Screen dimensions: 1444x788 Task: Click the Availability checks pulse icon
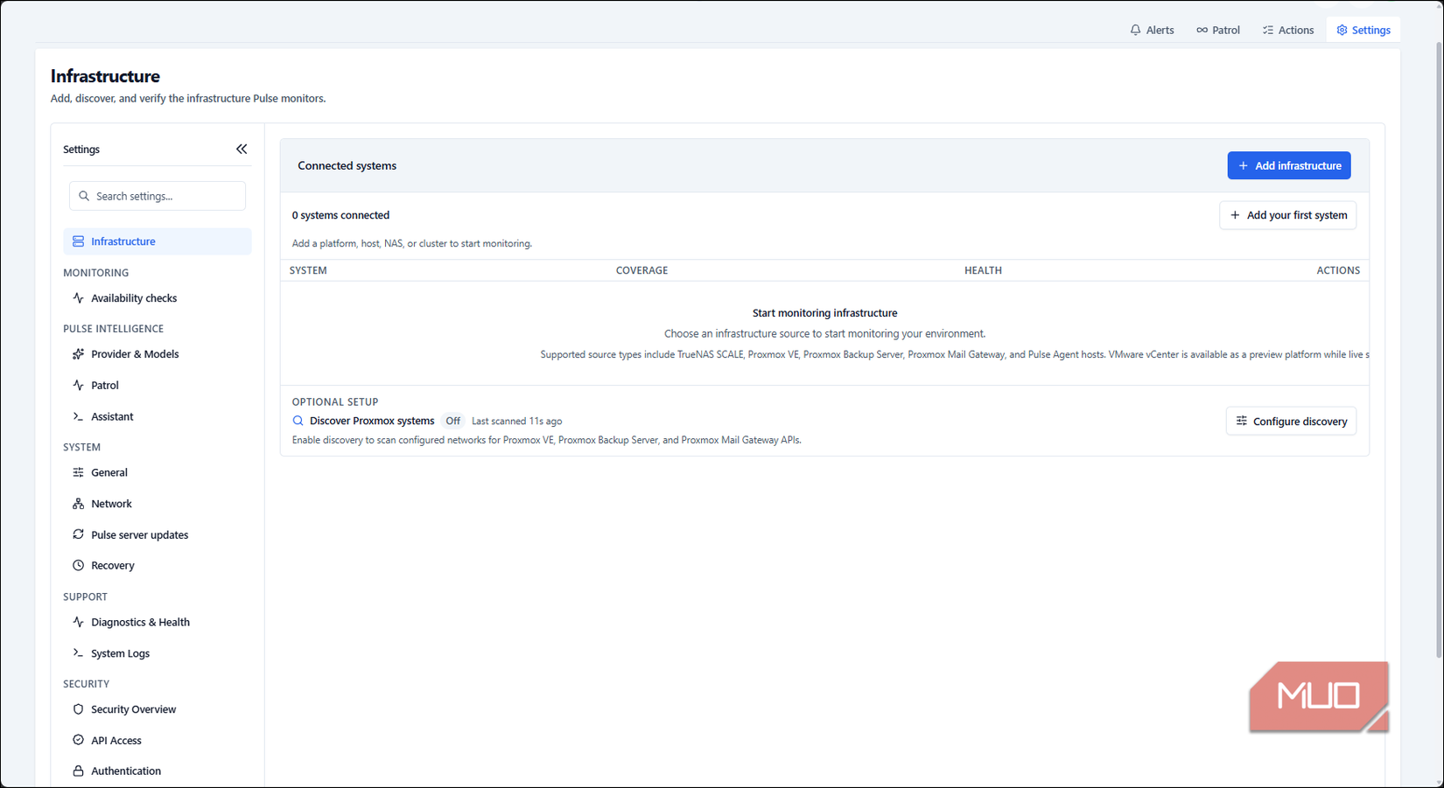(78, 298)
